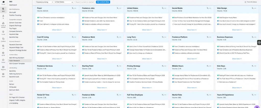This screenshot has height=108, width=261.
Task: Open Keyword Magic Tool in sidebar
Action: click(16, 48)
